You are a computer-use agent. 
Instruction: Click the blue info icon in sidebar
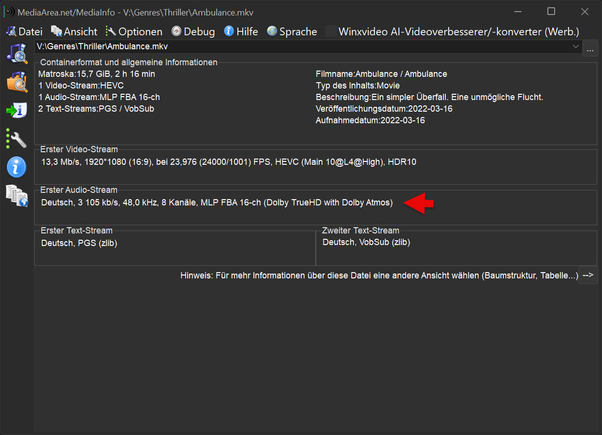(x=16, y=167)
